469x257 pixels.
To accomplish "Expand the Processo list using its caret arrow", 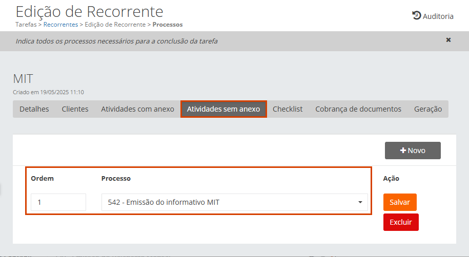I will coord(360,202).
